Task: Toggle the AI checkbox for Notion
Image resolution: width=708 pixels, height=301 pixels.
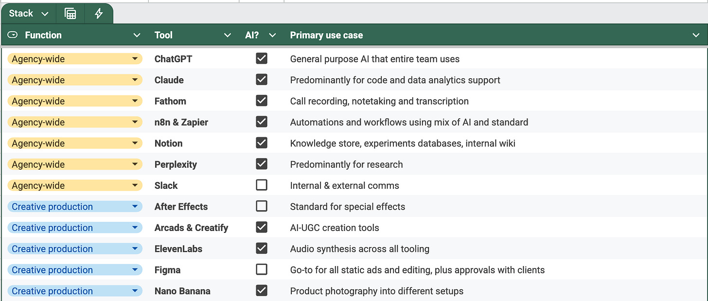Action: [x=262, y=142]
